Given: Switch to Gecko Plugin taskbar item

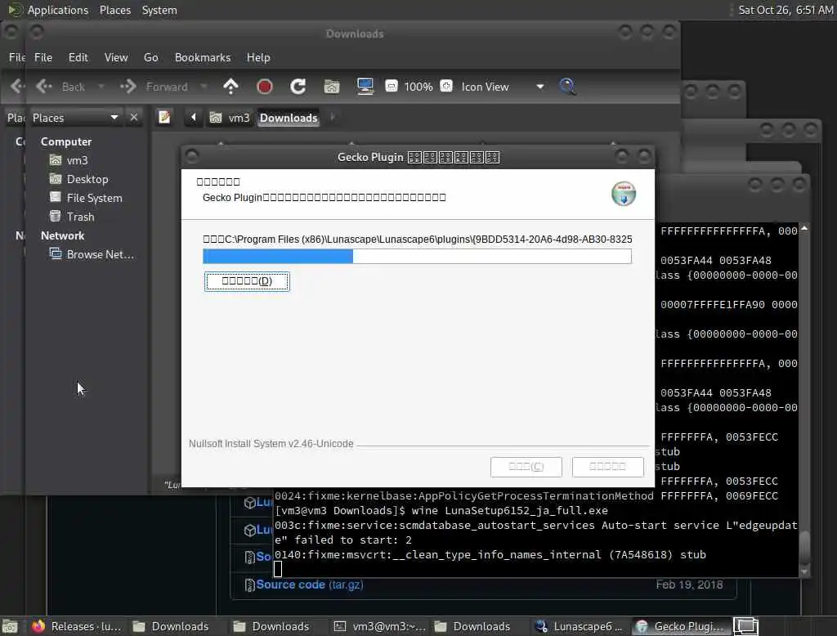Looking at the screenshot, I should click(681, 626).
